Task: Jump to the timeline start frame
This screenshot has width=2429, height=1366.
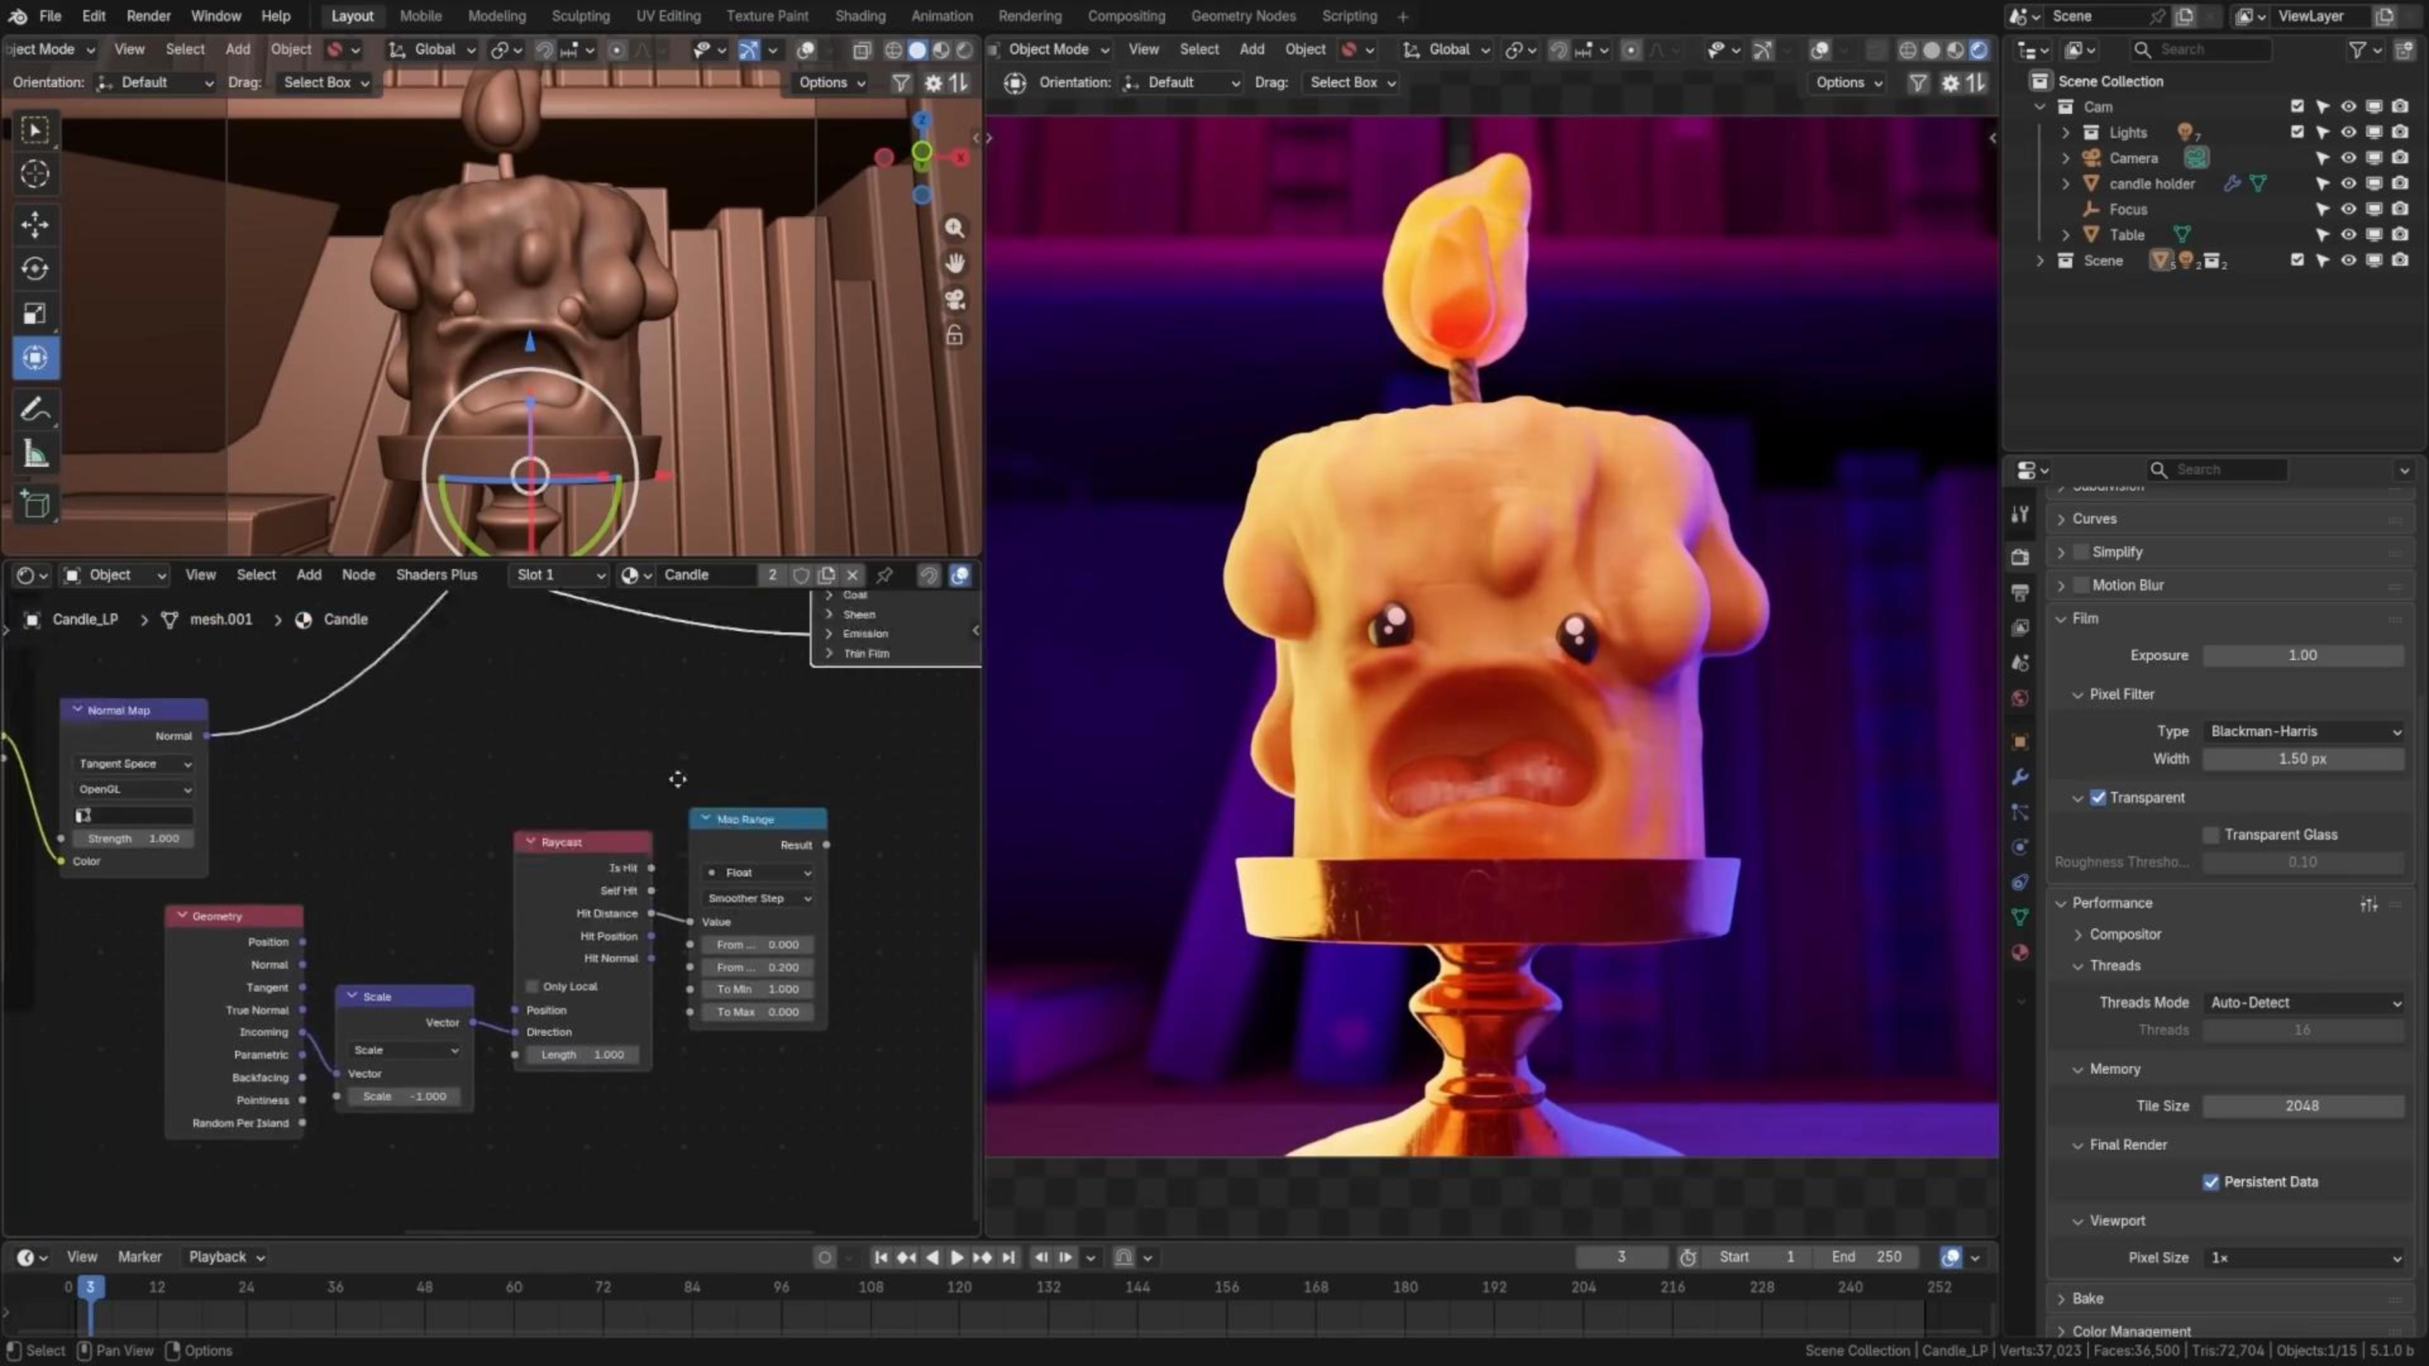Action: [881, 1257]
